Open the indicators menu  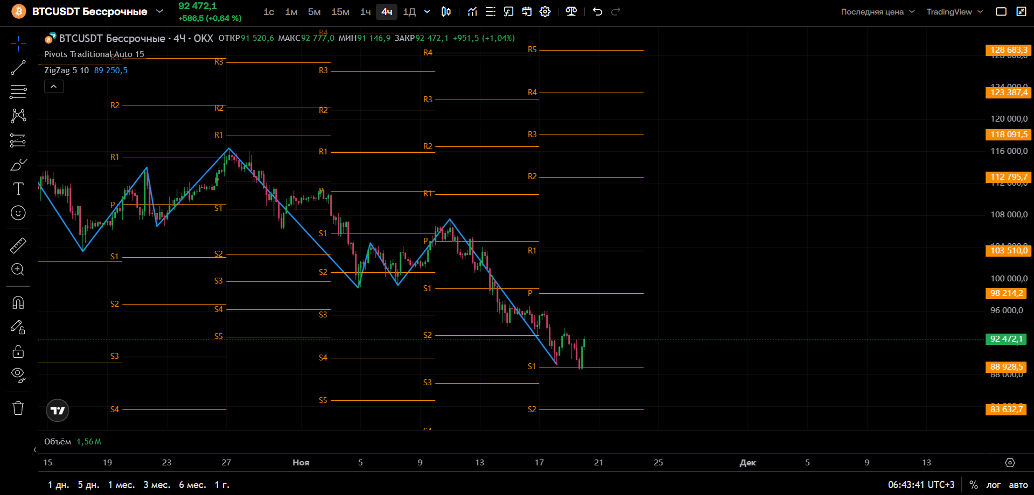click(x=472, y=12)
